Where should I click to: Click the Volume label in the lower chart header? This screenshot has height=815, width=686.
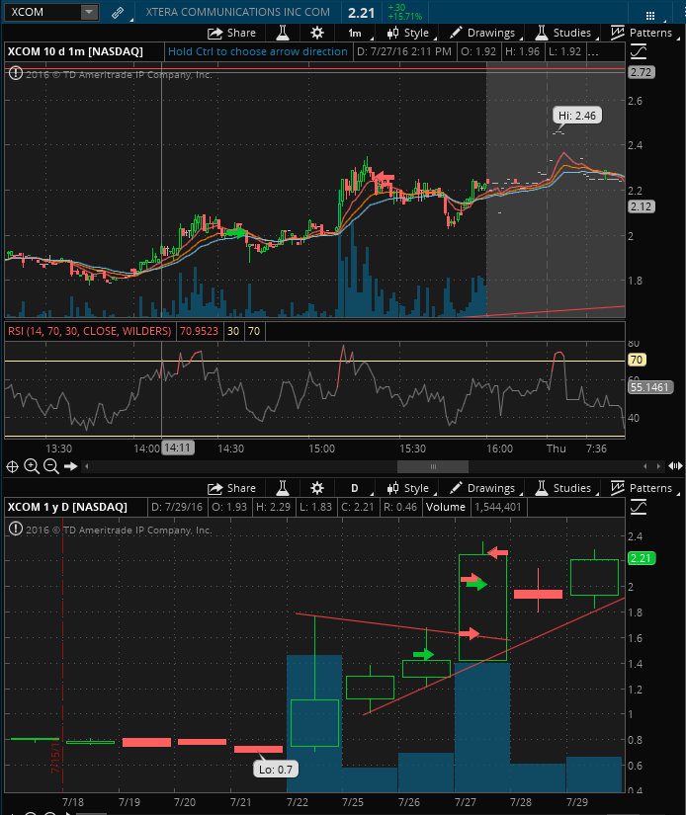click(445, 507)
